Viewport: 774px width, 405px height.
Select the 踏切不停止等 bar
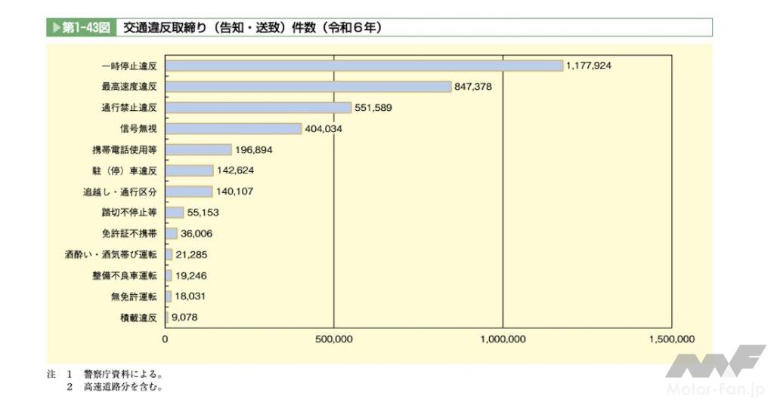click(x=175, y=213)
